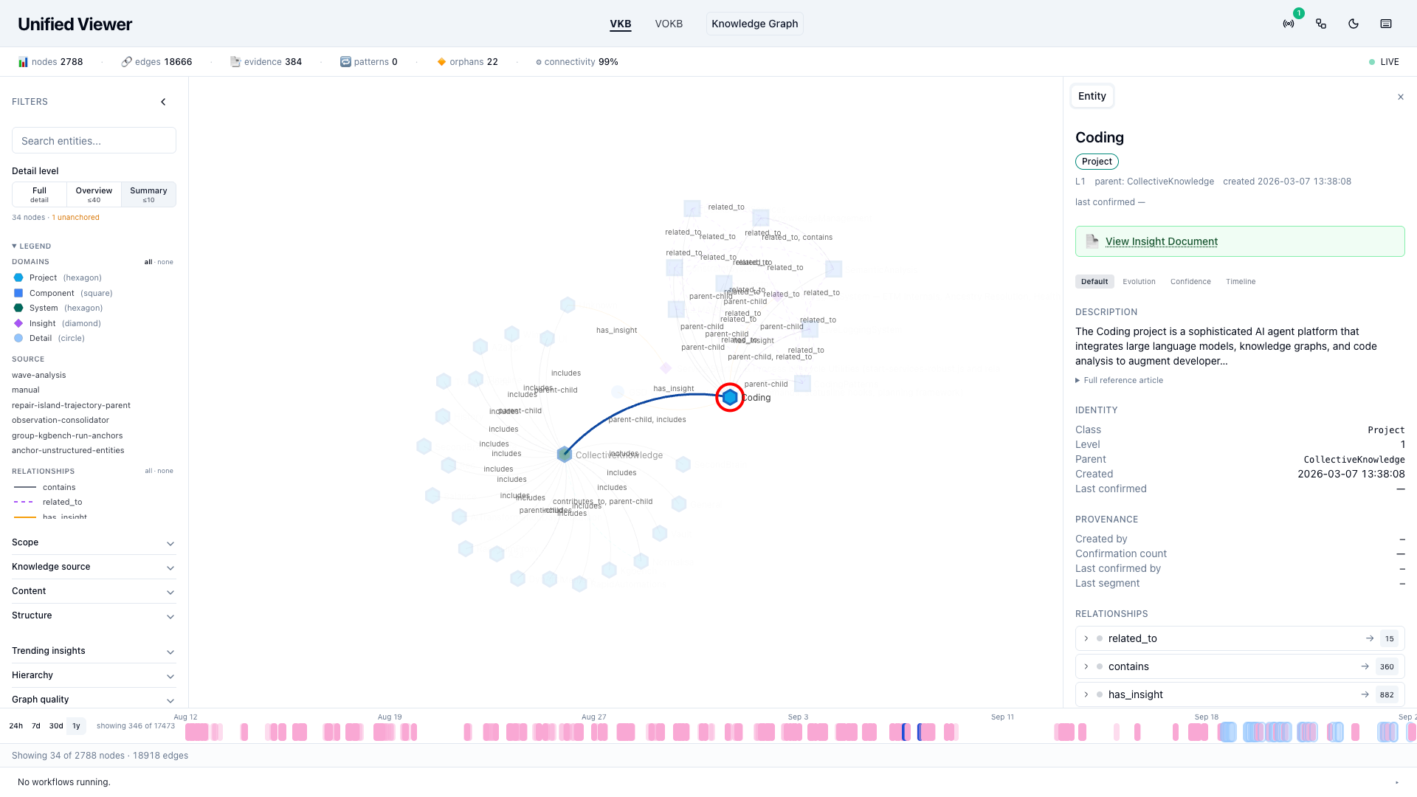Image resolution: width=1417 pixels, height=797 pixels.
Task: Select Summary detail level
Action: click(x=148, y=194)
